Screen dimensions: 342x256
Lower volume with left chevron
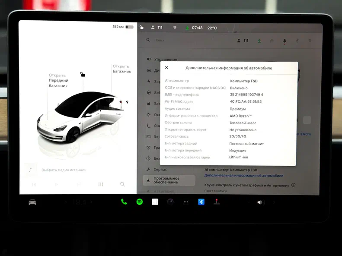[249, 202]
